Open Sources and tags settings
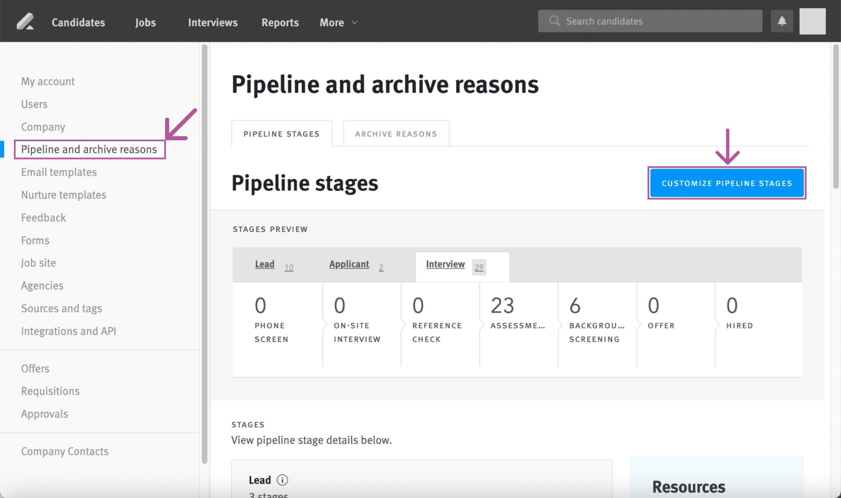This screenshot has height=498, width=841. (61, 308)
